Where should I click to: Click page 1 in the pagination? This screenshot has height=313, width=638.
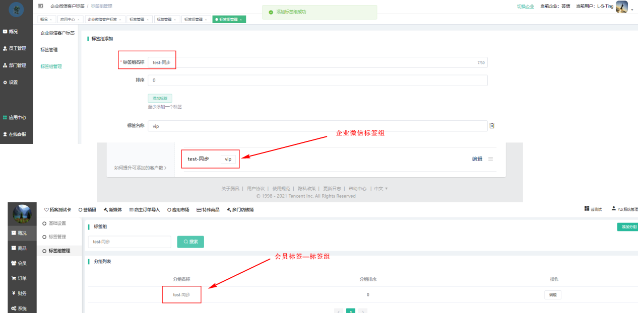(351, 310)
